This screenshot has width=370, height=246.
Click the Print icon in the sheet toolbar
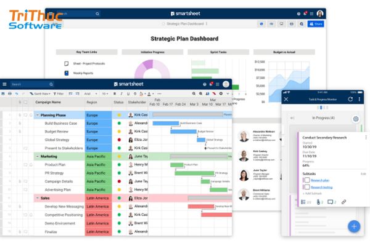pos(10,93)
